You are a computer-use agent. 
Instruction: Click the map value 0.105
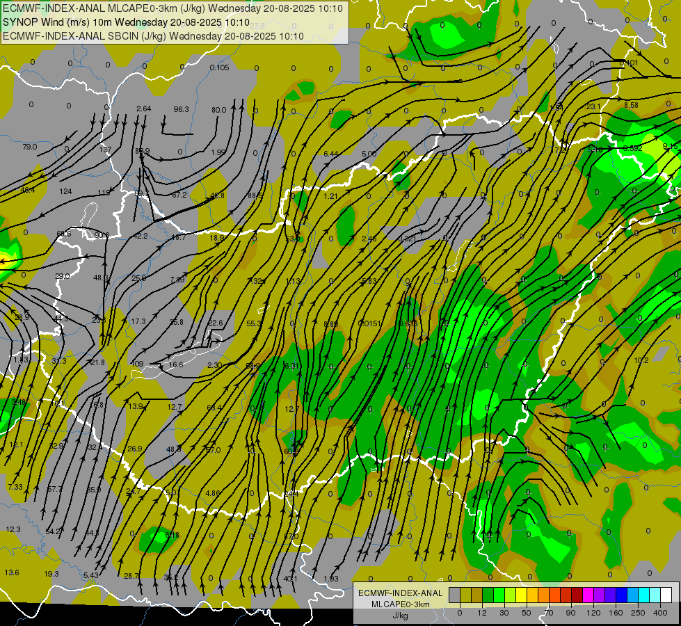219,67
